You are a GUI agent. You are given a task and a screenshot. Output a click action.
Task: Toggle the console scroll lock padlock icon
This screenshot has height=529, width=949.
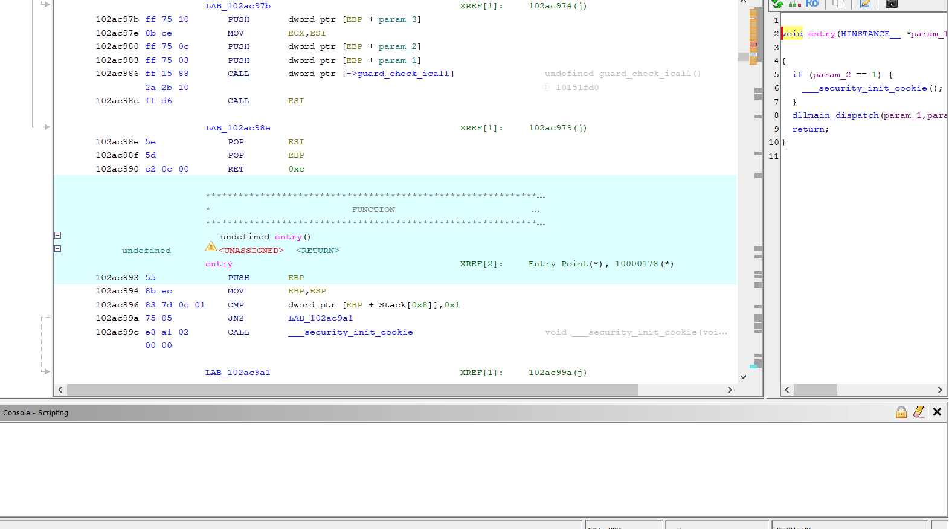901,412
